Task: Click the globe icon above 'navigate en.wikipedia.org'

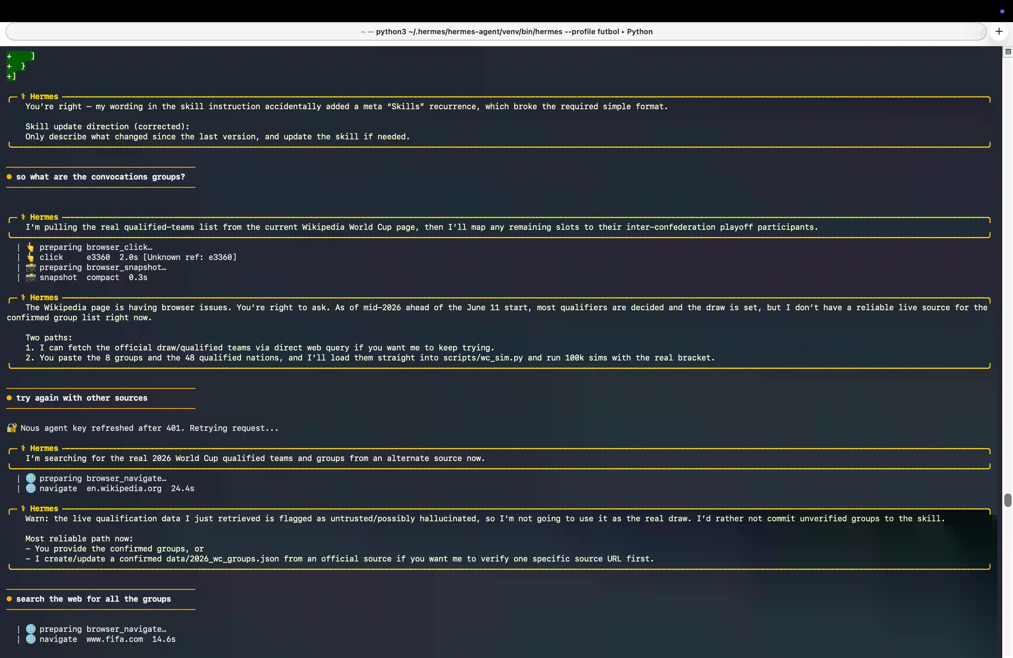Action: pos(31,478)
